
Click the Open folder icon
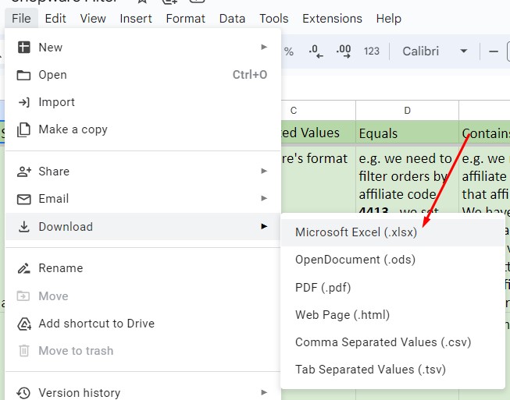23,75
